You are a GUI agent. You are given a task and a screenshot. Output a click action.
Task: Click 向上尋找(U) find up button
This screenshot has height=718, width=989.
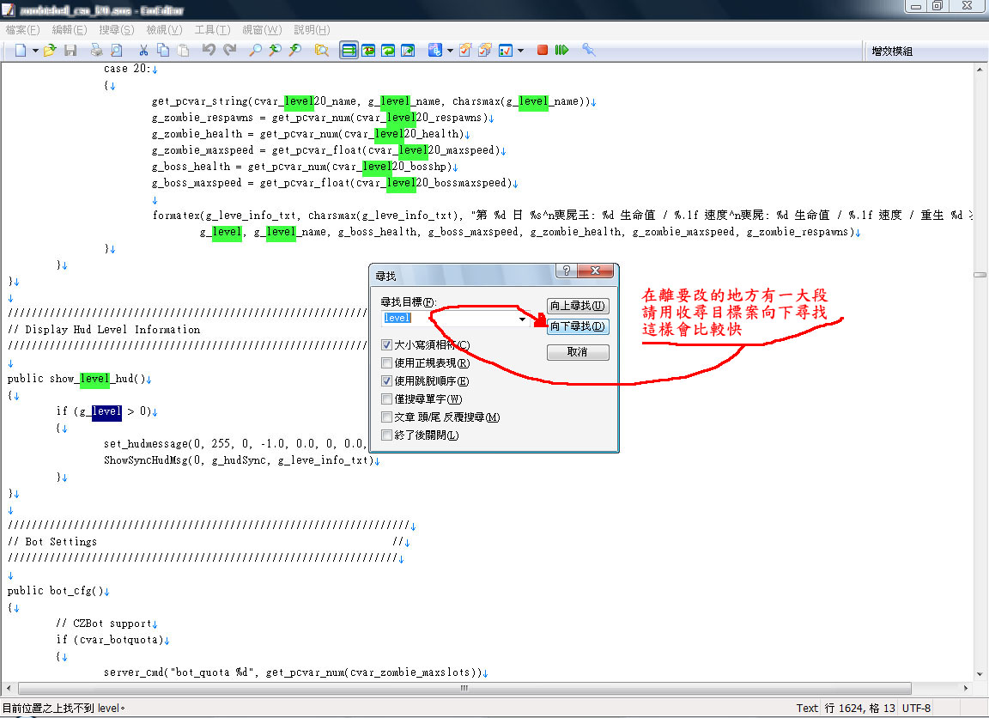(x=578, y=306)
